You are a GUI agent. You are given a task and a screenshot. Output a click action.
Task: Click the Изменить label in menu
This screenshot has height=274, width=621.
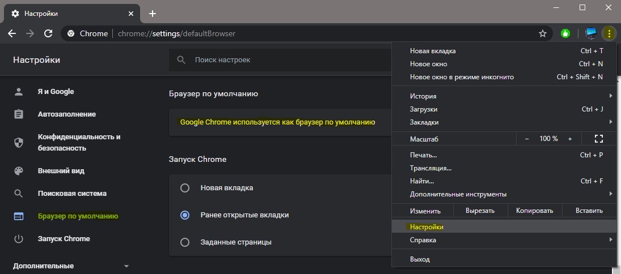coord(425,211)
